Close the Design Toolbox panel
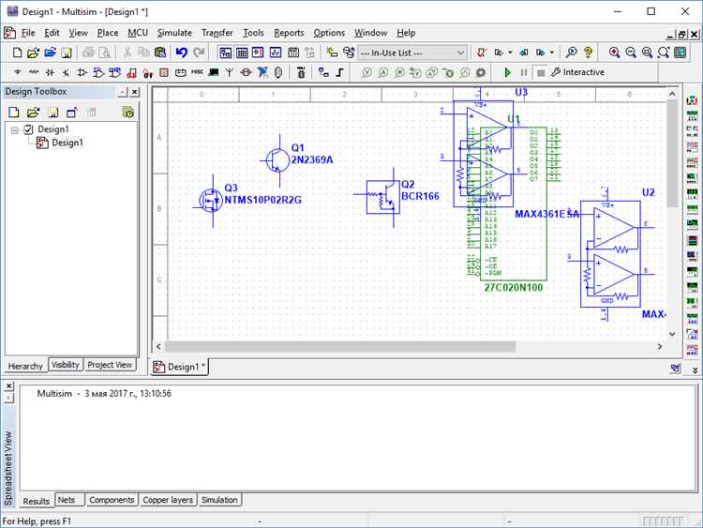 (134, 92)
